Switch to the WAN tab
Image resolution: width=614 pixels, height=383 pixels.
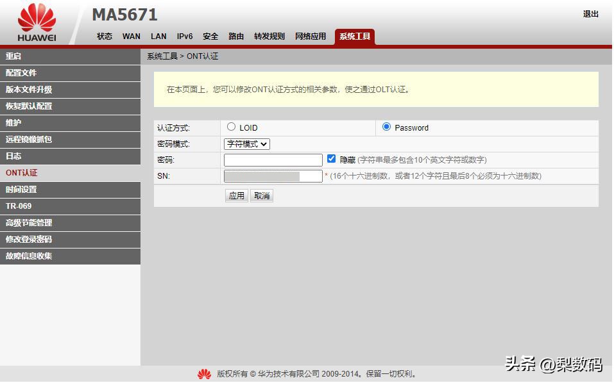[131, 37]
